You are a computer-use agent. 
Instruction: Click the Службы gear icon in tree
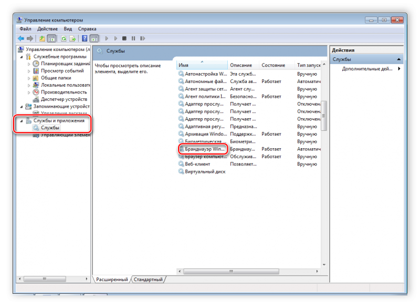[x=36, y=128]
